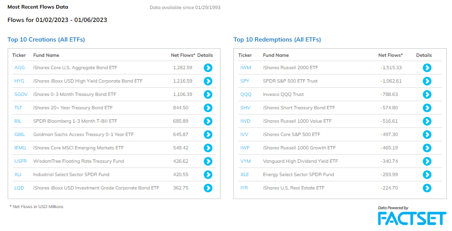Open details arrow for SHV row
This screenshot has width=452, height=231.
click(x=427, y=108)
